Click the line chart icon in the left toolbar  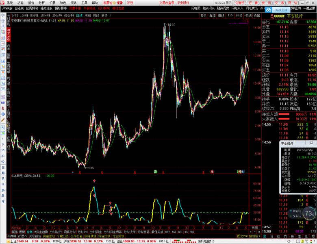(3, 44)
